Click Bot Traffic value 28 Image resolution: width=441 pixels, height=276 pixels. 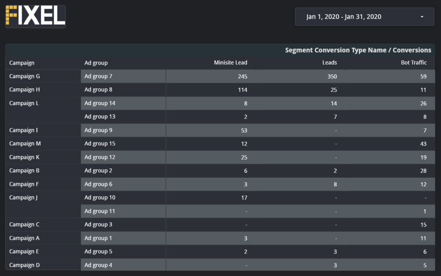tap(423, 171)
